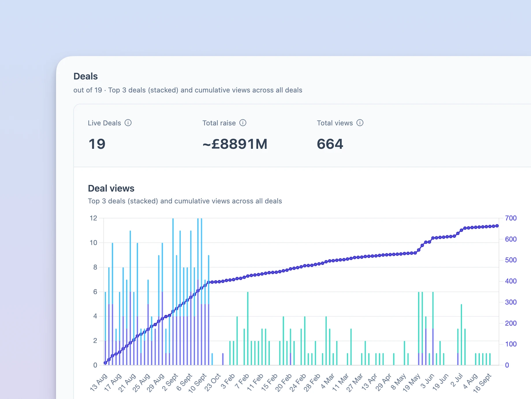Click the info icon beside Total views
531x399 pixels.
click(x=360, y=123)
